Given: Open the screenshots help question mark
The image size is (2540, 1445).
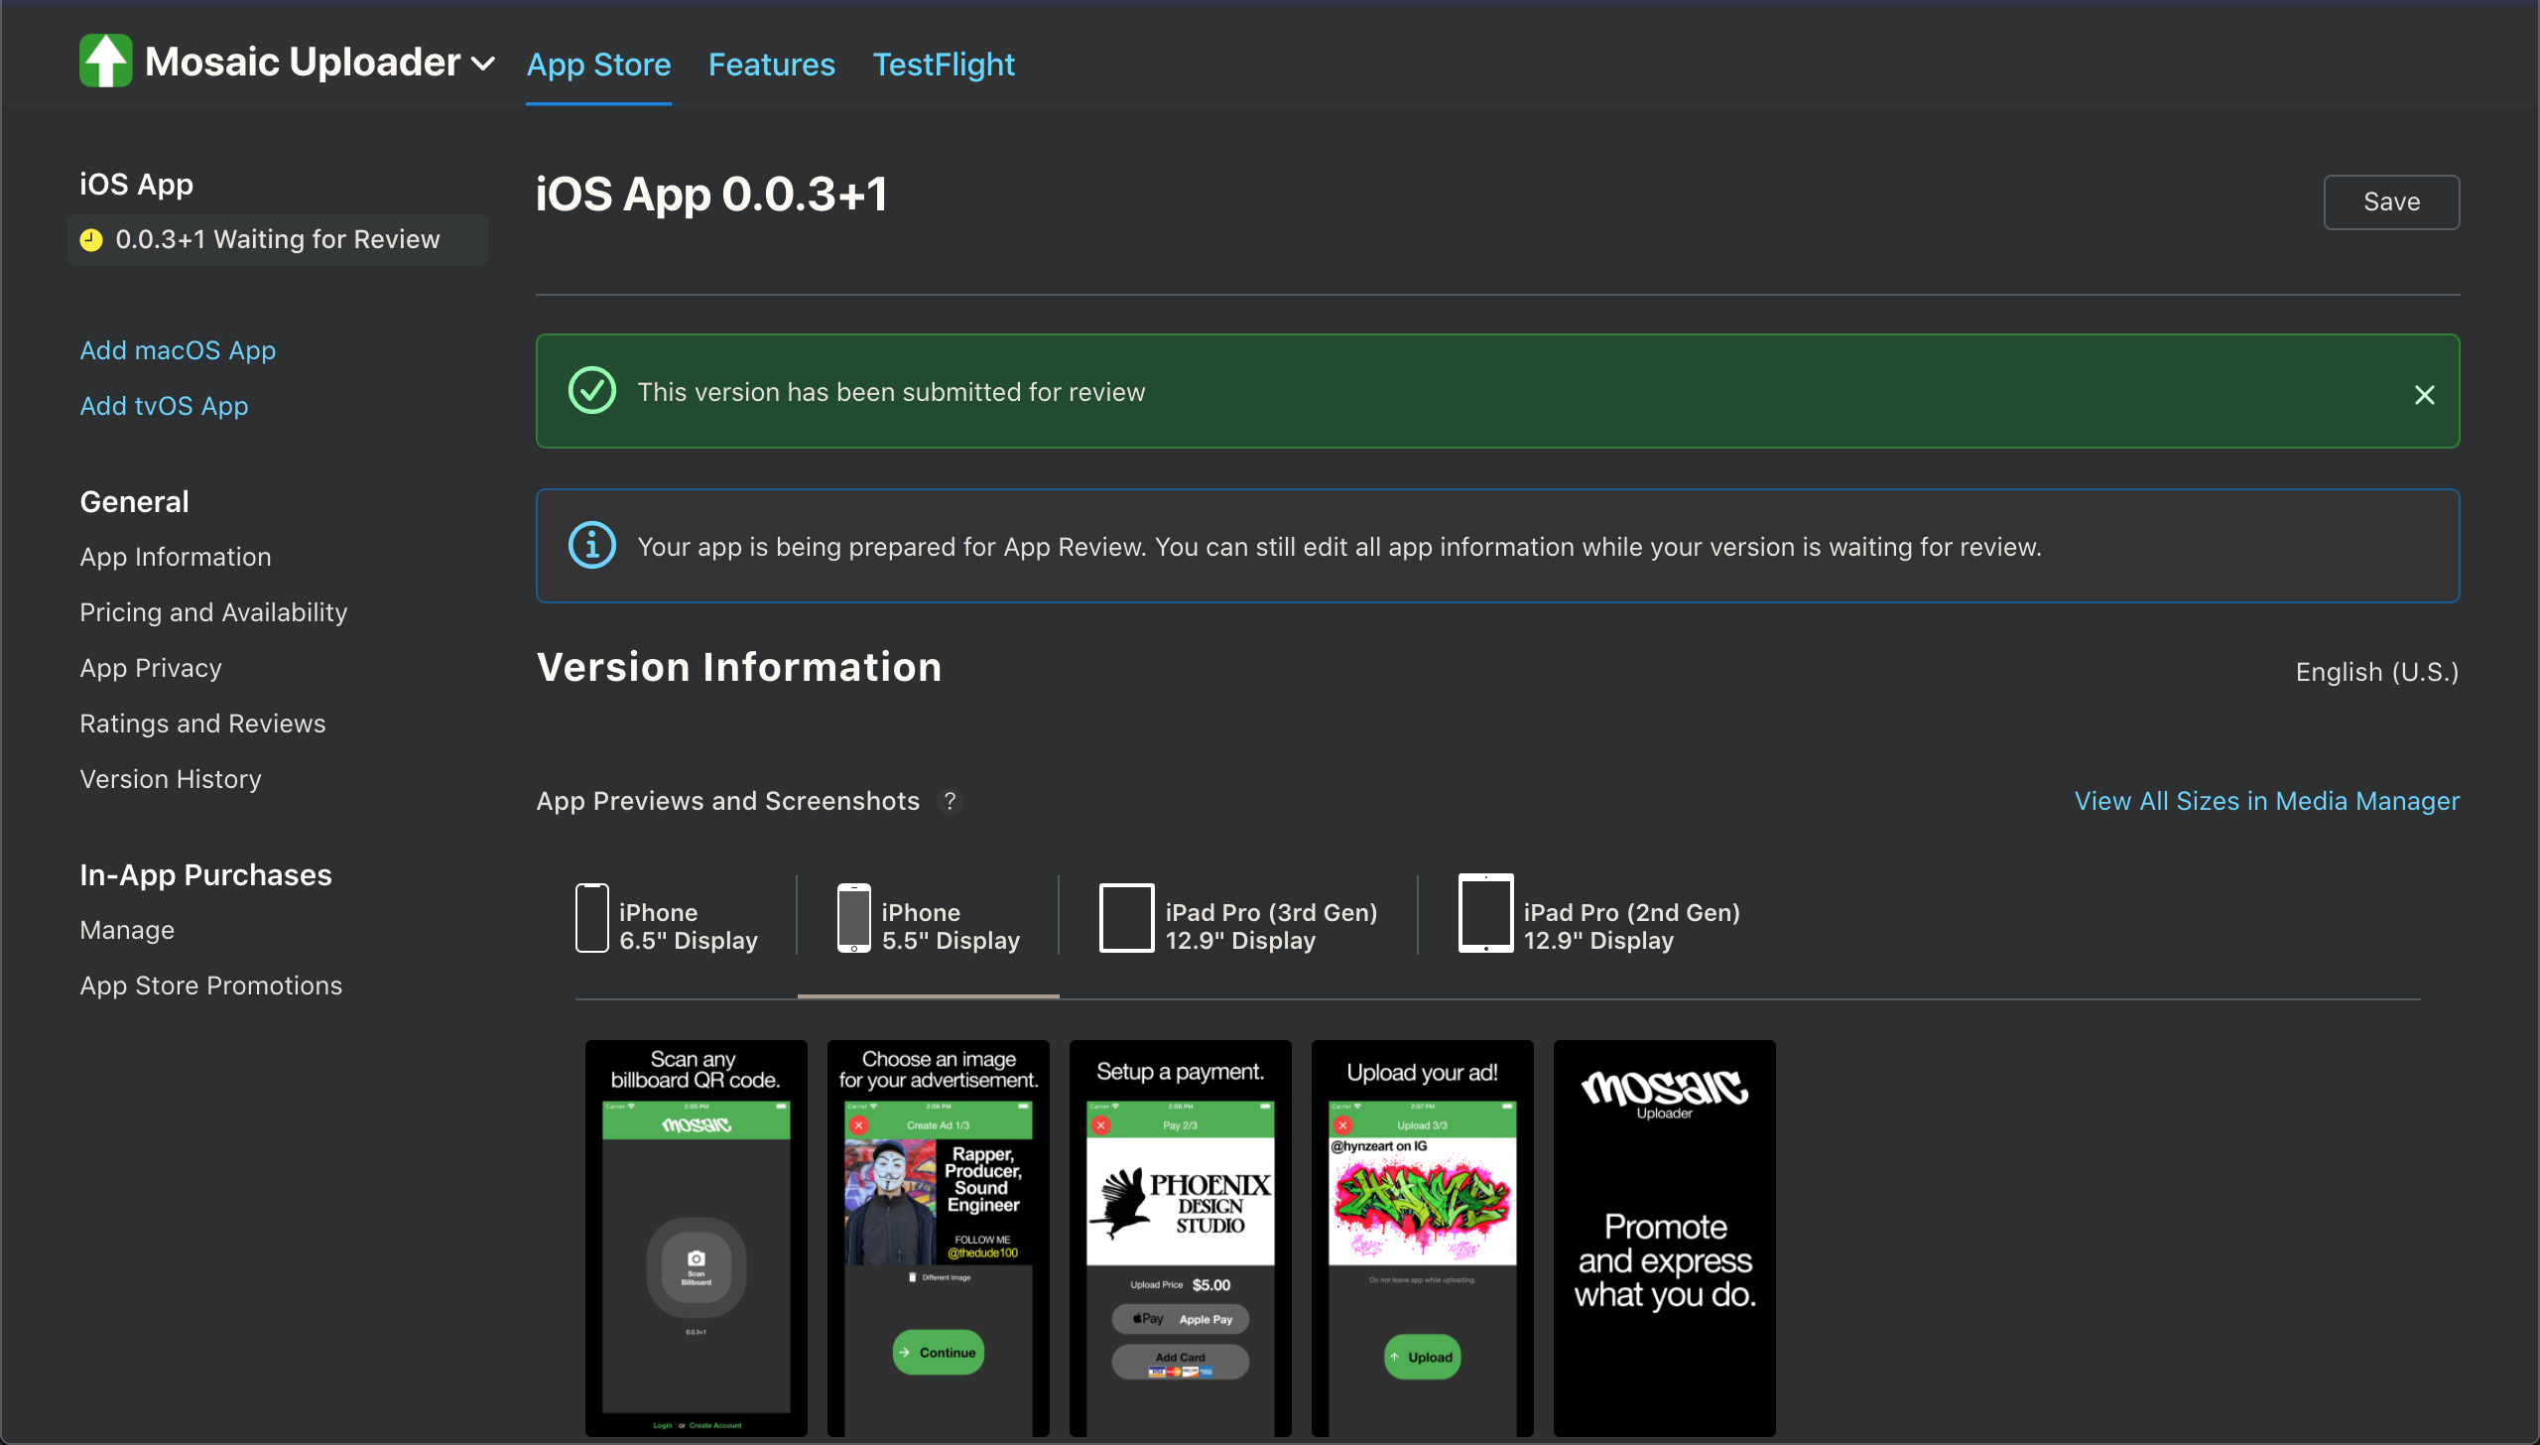Looking at the screenshot, I should [x=950, y=801].
